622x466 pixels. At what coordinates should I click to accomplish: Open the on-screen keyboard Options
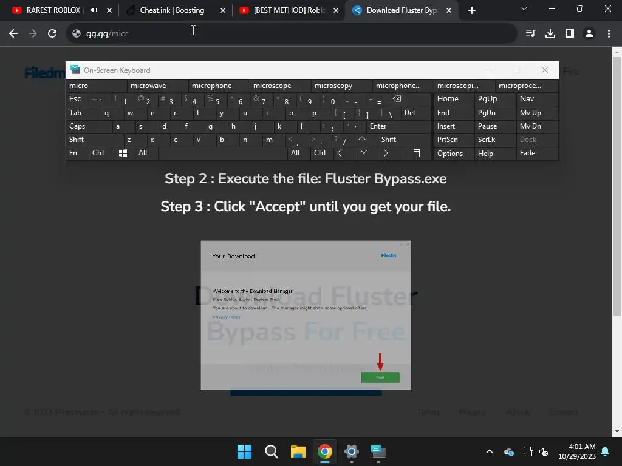pyautogui.click(x=454, y=154)
